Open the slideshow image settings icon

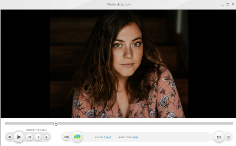77,137
